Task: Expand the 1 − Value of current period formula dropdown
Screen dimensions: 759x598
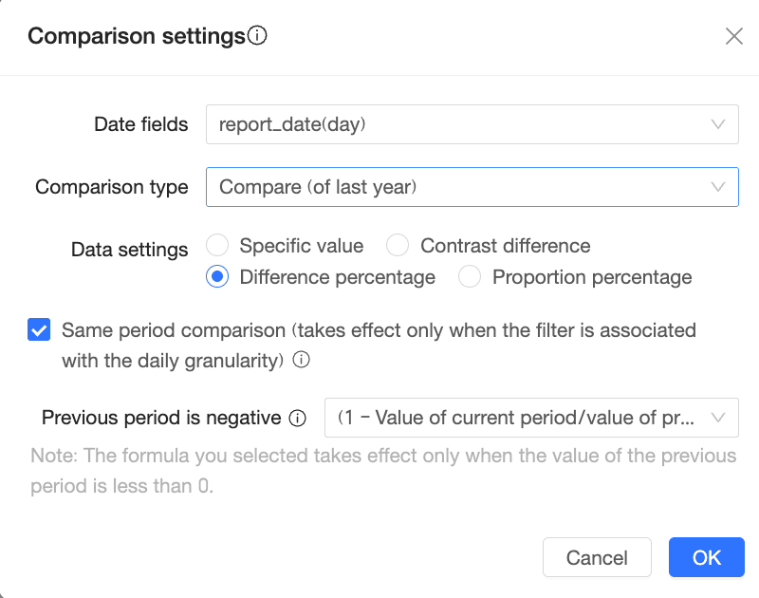Action: pos(517,418)
